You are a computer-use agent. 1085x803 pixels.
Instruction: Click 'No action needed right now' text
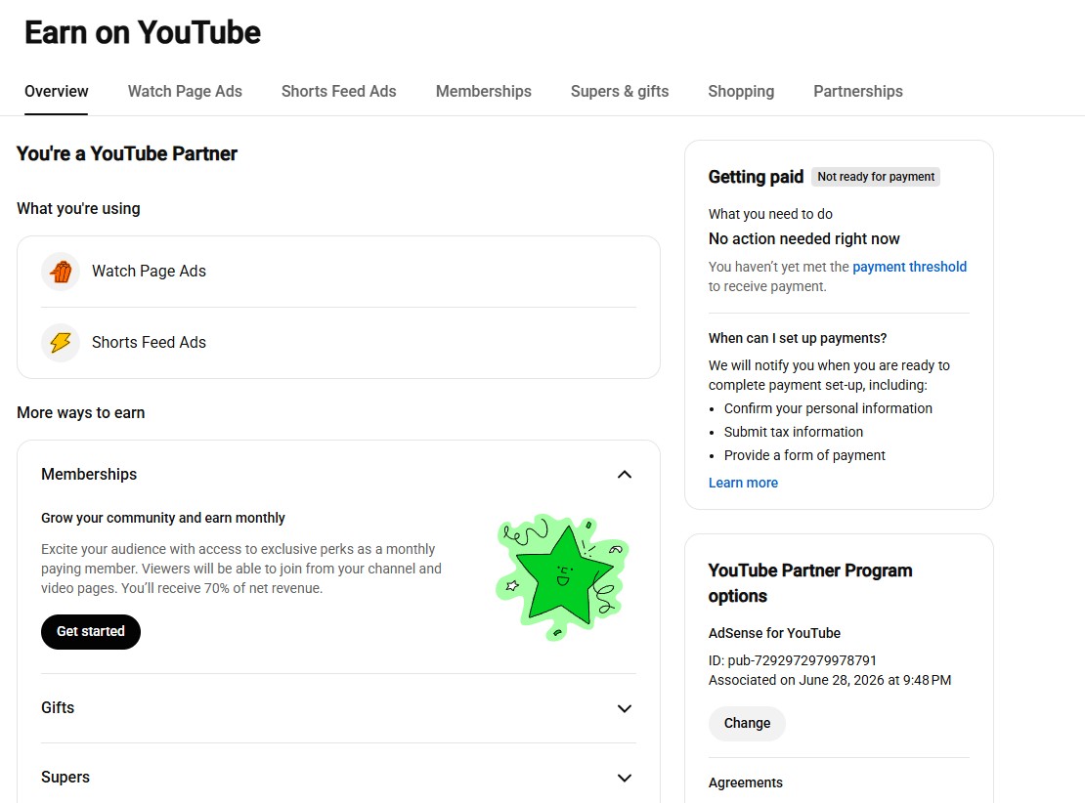[803, 238]
